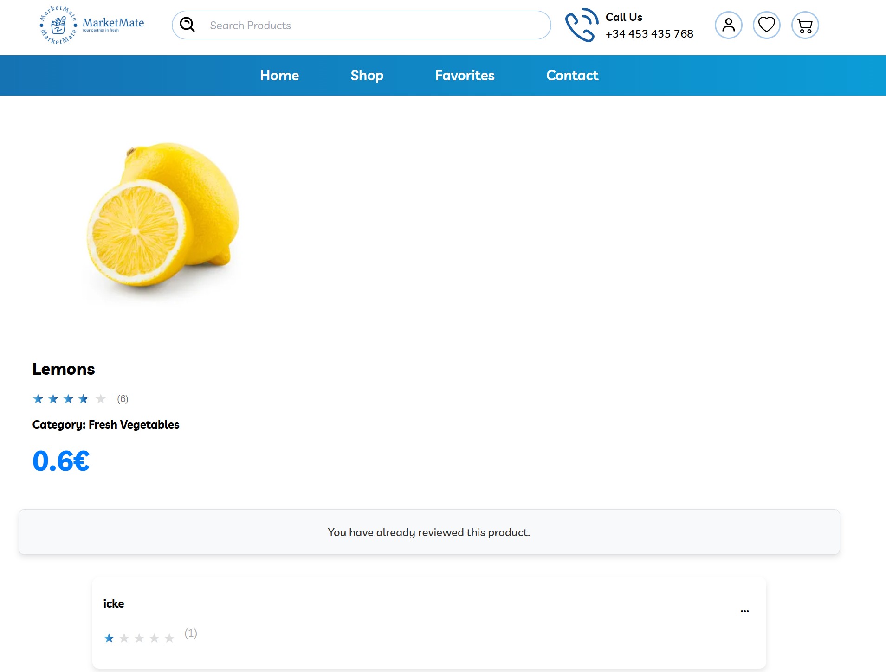Open the three-dot menu on icke's review
This screenshot has width=886, height=672.
coord(744,611)
